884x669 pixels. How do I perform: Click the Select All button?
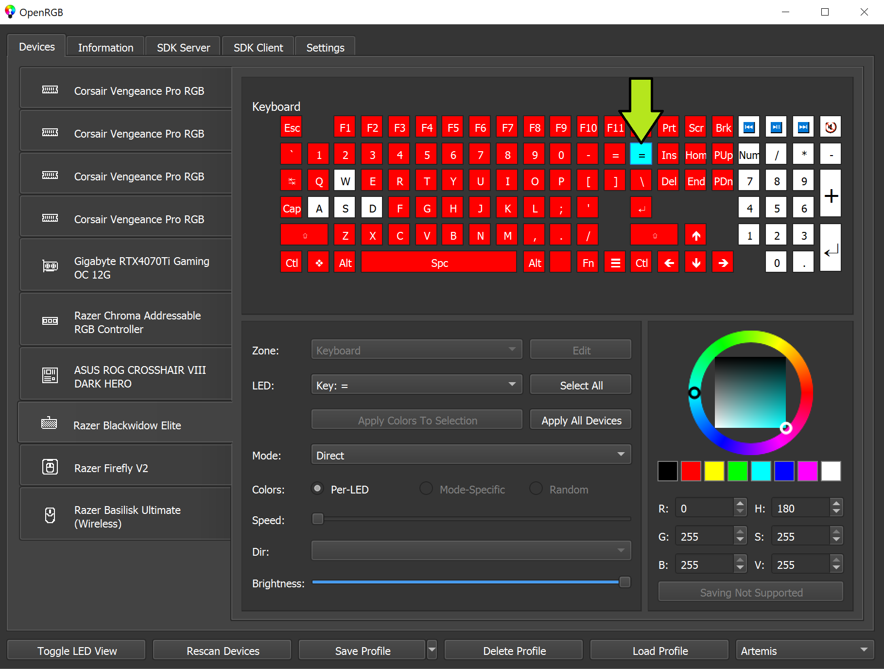[580, 384]
